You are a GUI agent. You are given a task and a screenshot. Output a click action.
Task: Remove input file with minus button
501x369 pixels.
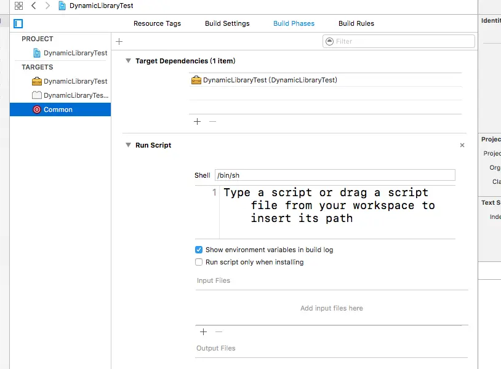(218, 332)
